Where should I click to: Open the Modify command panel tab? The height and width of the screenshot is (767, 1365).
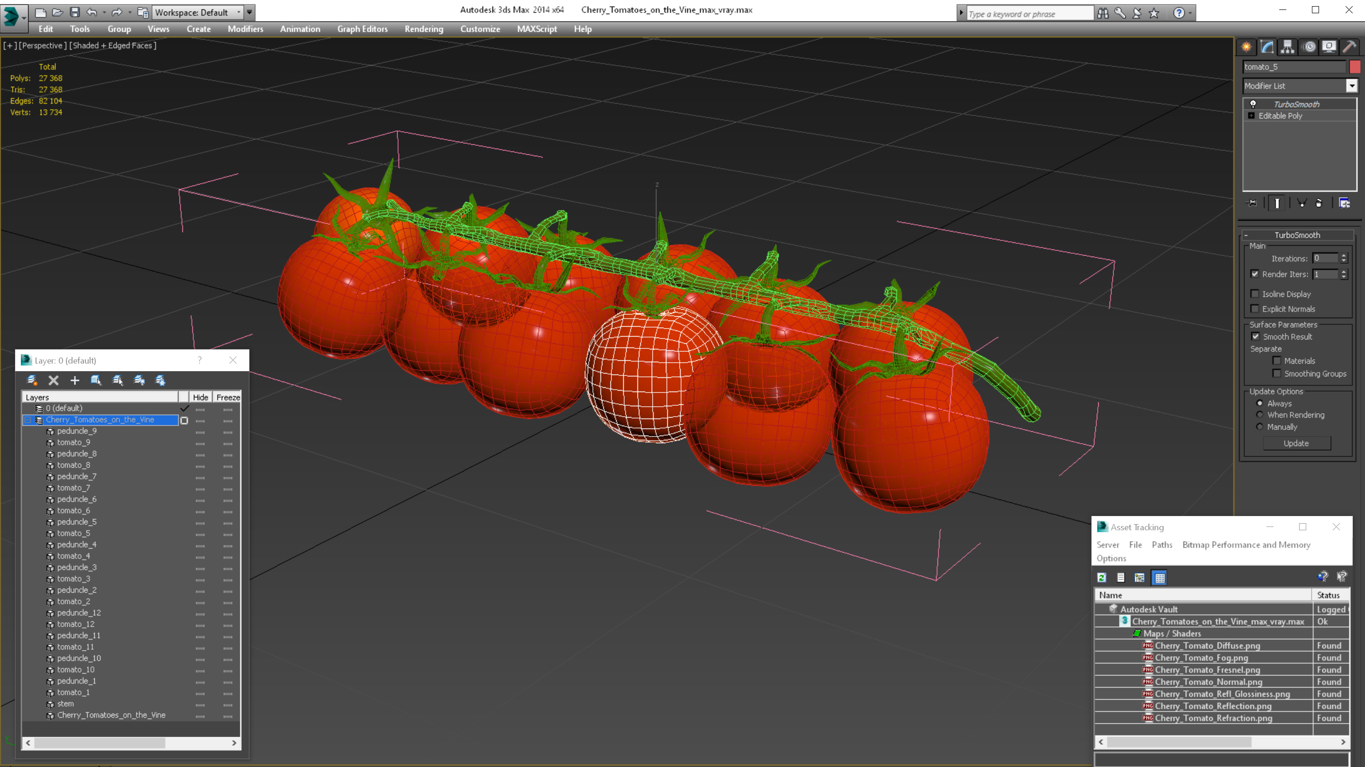click(1267, 47)
